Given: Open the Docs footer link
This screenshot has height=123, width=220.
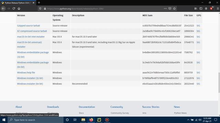Looking at the screenshot, I should (81, 113).
